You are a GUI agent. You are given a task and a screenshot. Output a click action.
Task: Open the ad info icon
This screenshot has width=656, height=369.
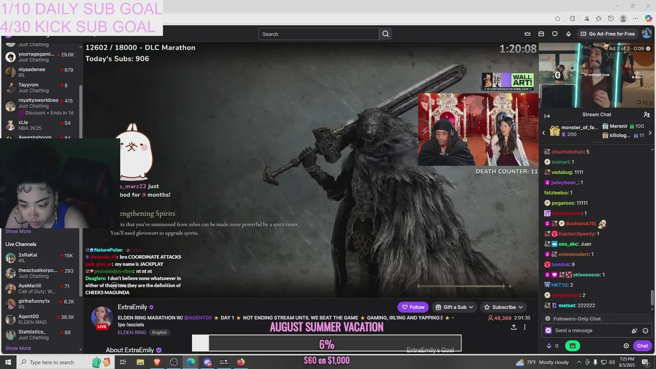[648, 49]
